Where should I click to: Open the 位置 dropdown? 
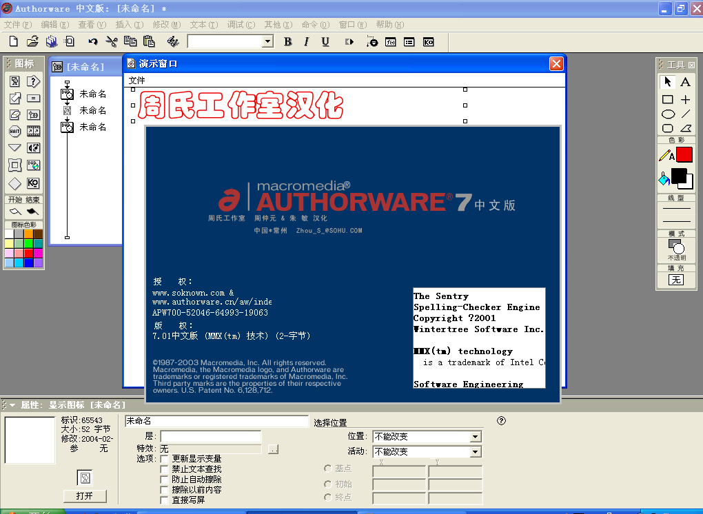coord(427,436)
